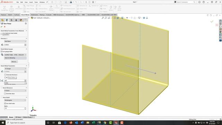The image size is (222, 125).
Task: Open the Edit menu
Action: tap(22, 2)
